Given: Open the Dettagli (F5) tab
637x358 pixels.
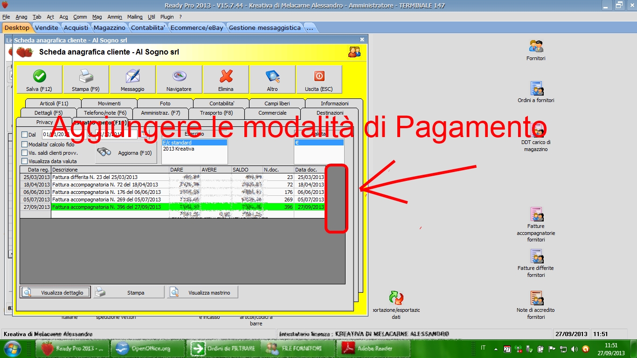Looking at the screenshot, I should pos(48,113).
